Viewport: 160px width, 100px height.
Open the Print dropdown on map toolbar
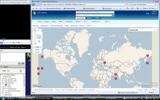coord(89,26)
